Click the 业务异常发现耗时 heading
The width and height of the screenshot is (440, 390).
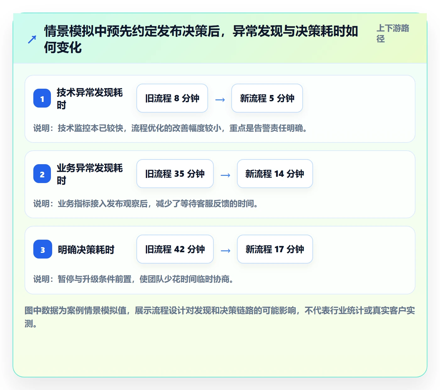(x=90, y=174)
